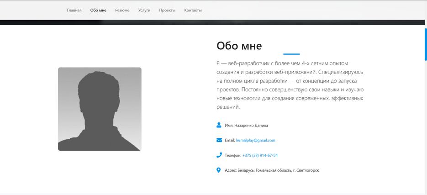The height and width of the screenshot is (195, 427).
Task: Click the text Имя: Назаренко Данила
Action: (x=247, y=126)
